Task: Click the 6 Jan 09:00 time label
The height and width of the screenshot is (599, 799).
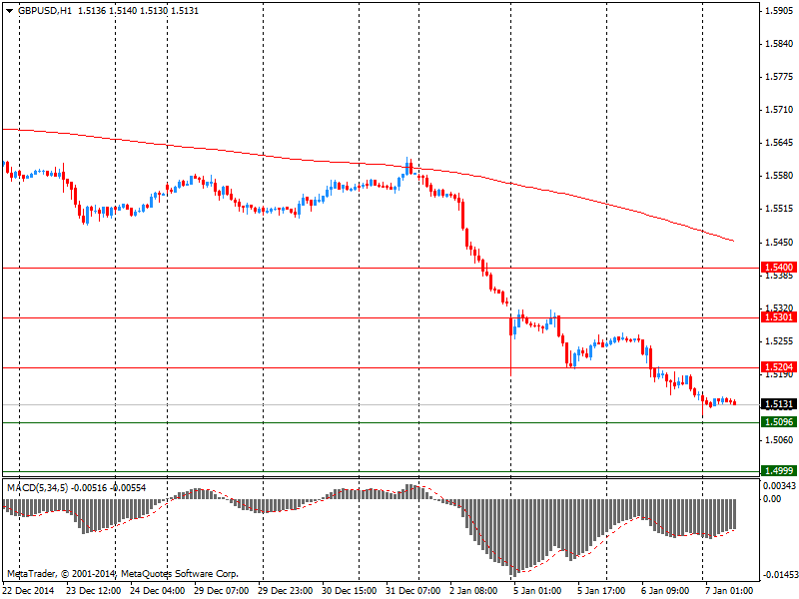Action: [665, 590]
